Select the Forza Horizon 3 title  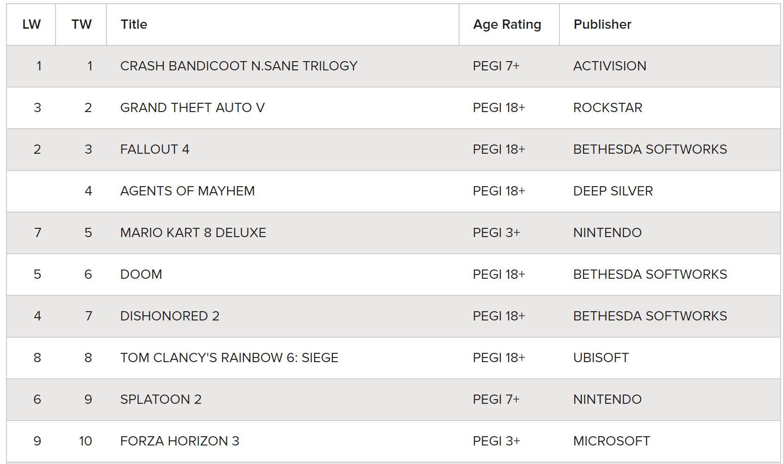click(x=180, y=441)
